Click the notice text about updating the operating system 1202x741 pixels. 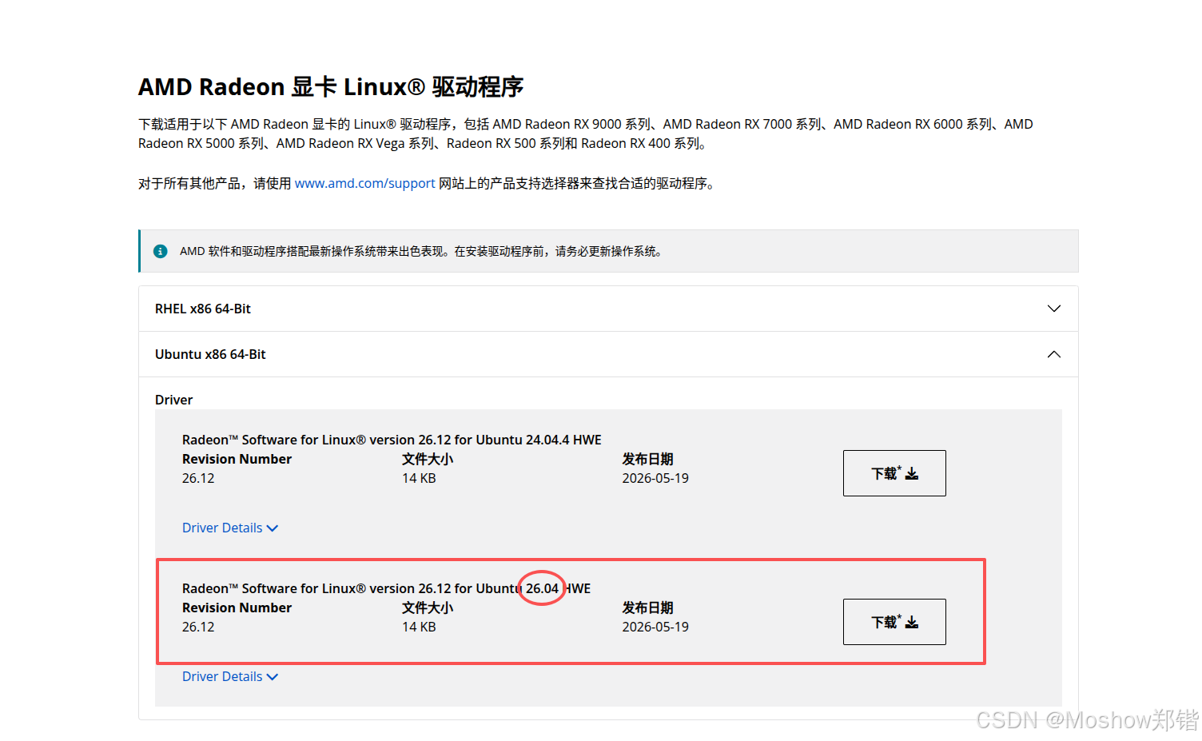(x=421, y=251)
